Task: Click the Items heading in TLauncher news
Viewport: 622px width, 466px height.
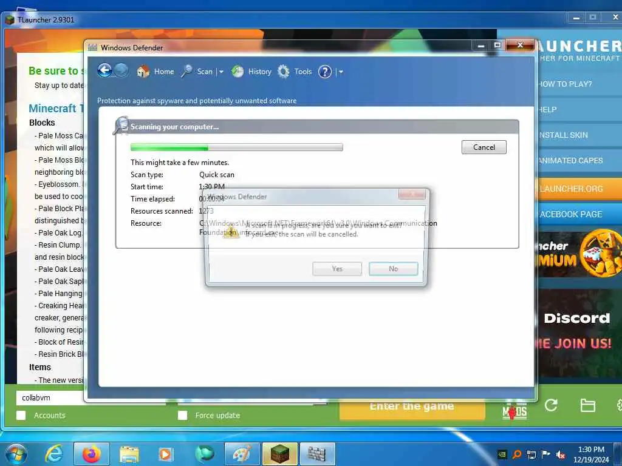Action: pyautogui.click(x=40, y=367)
